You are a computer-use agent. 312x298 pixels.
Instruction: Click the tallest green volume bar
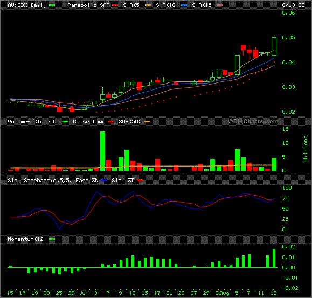coord(102,151)
